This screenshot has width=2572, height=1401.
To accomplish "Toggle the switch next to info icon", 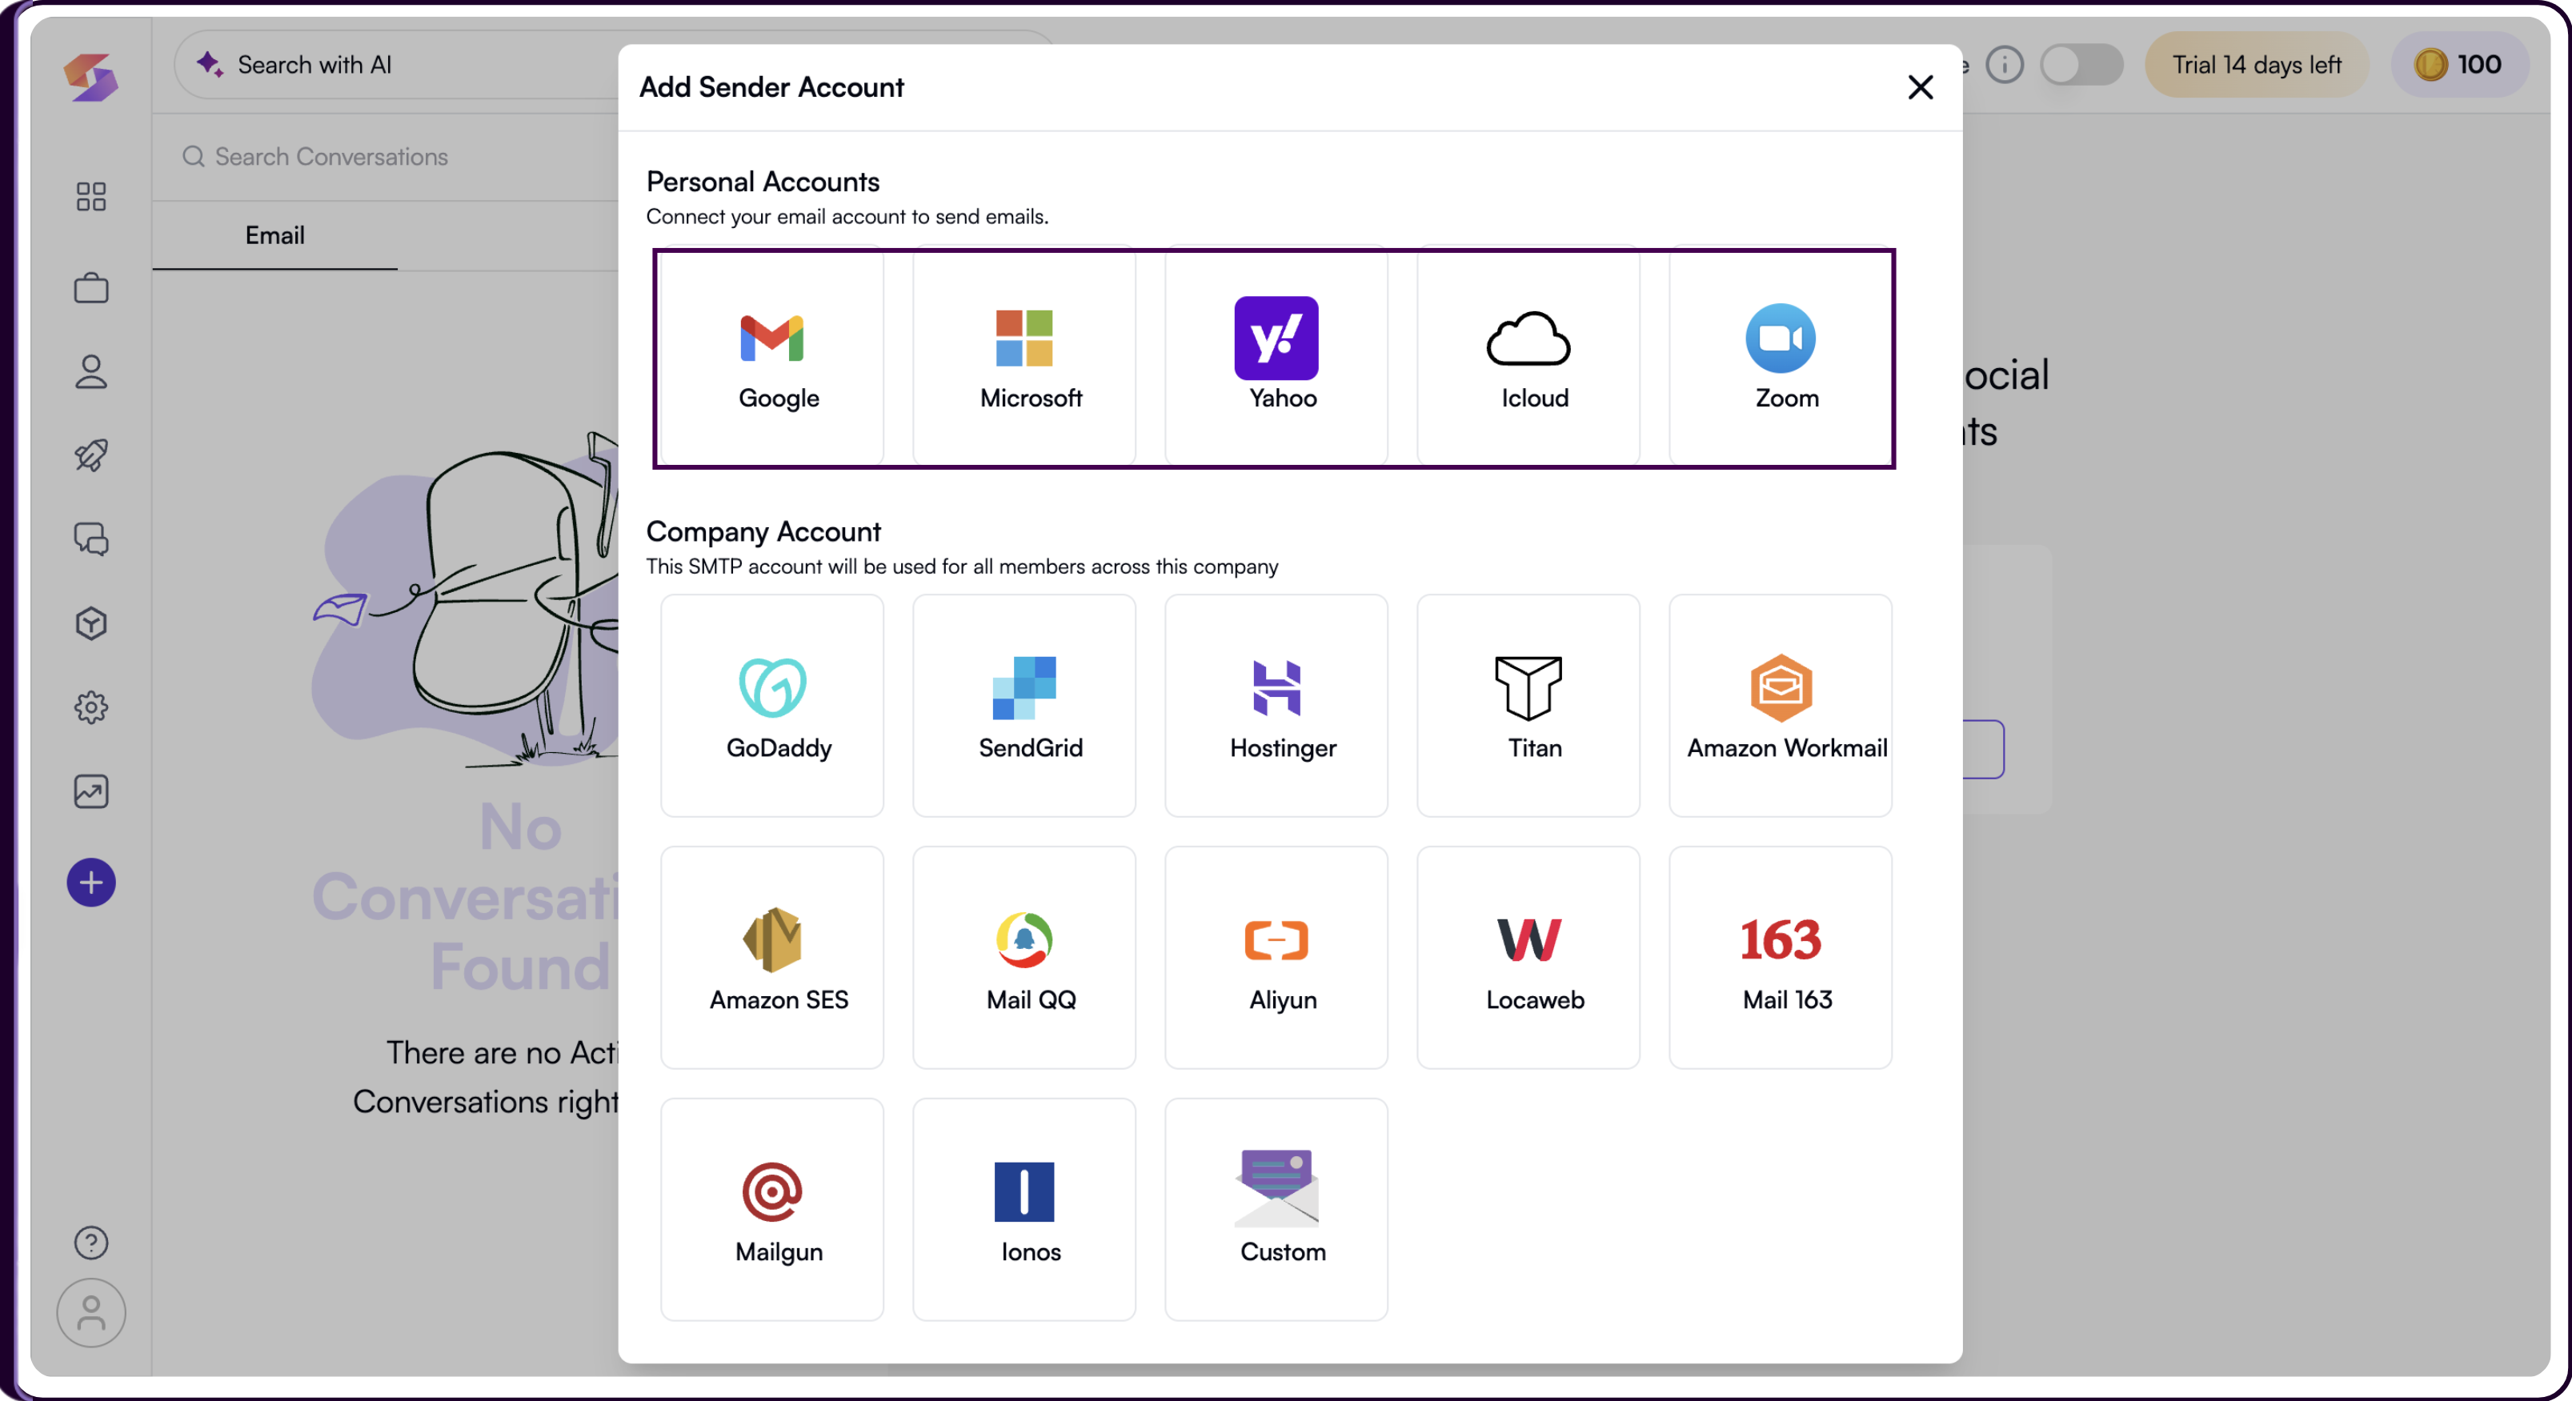I will (x=2081, y=65).
